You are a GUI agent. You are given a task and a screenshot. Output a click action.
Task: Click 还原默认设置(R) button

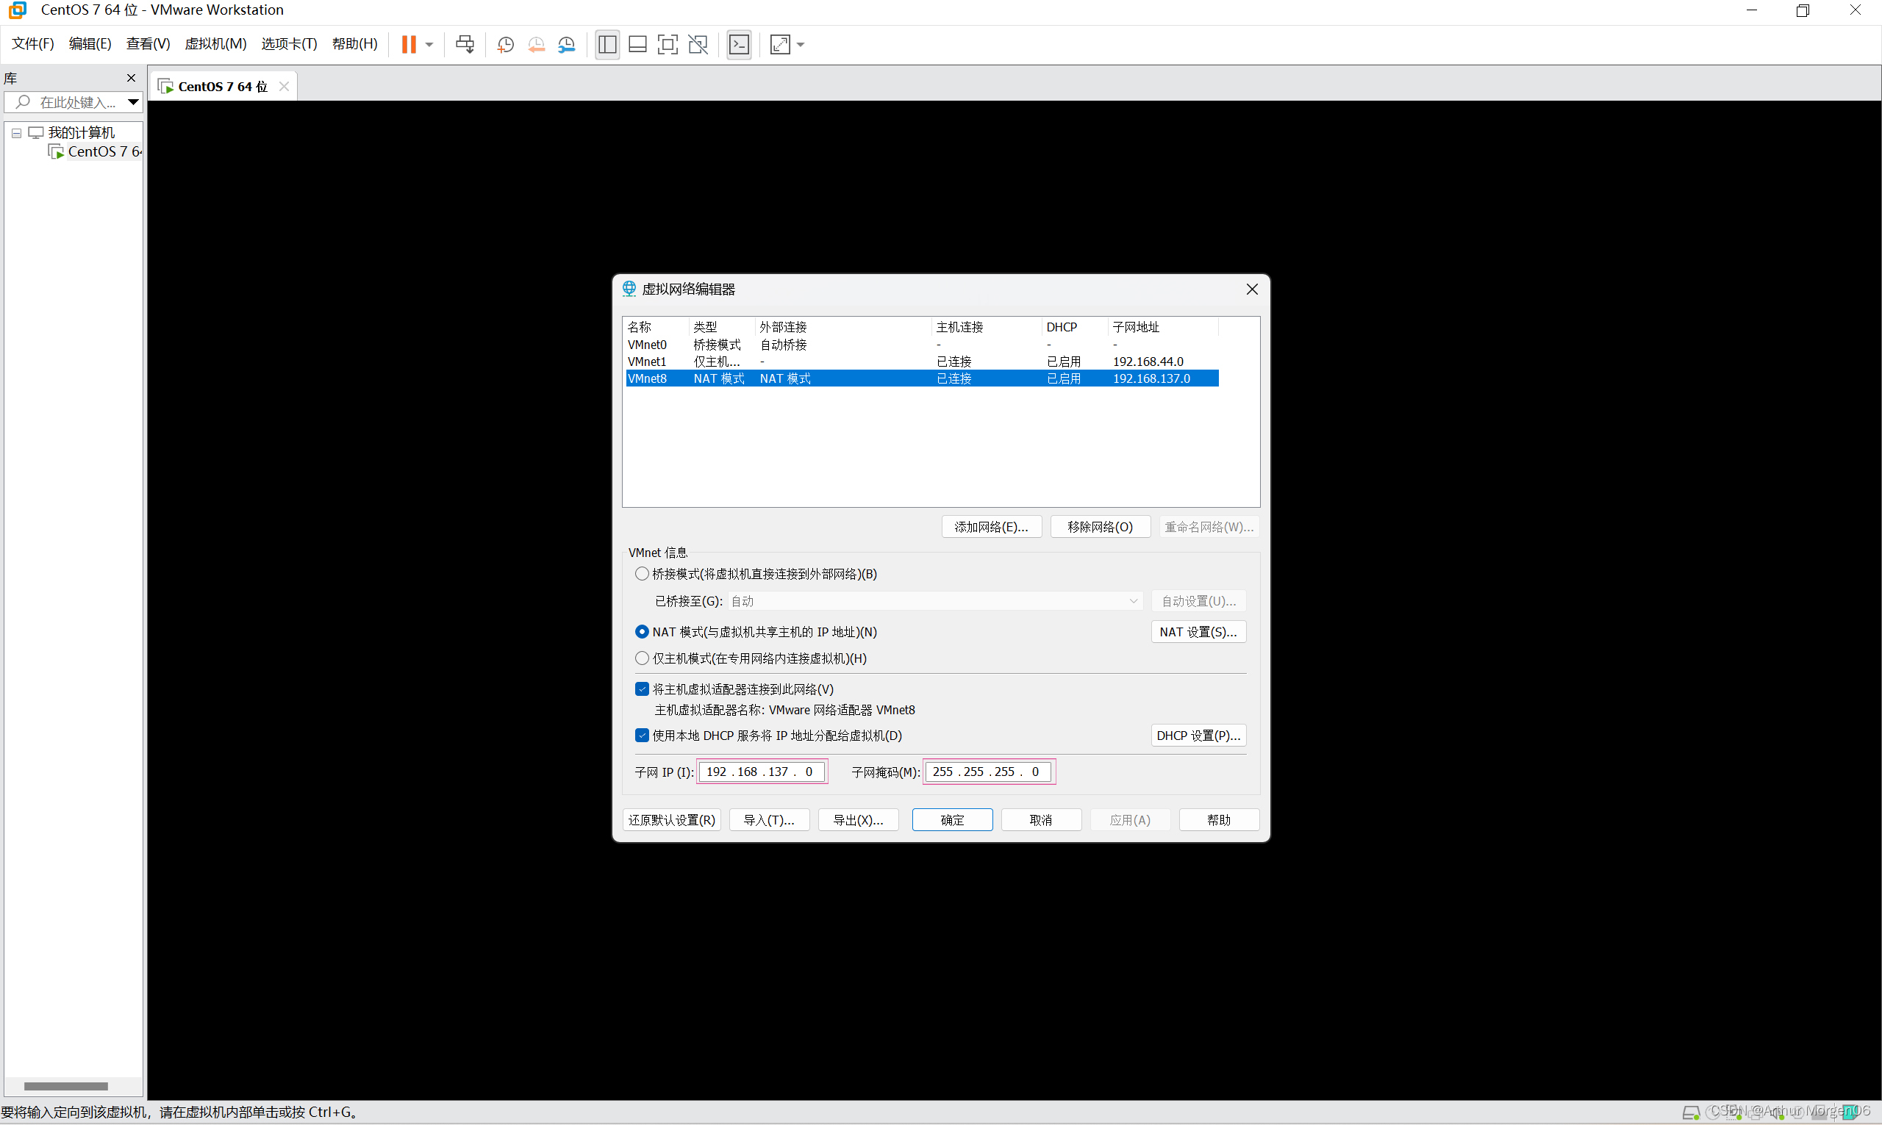tap(672, 819)
